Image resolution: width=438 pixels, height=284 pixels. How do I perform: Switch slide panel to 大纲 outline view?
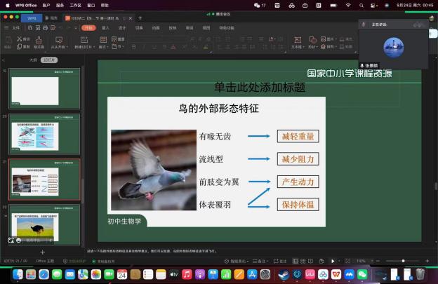(x=32, y=60)
